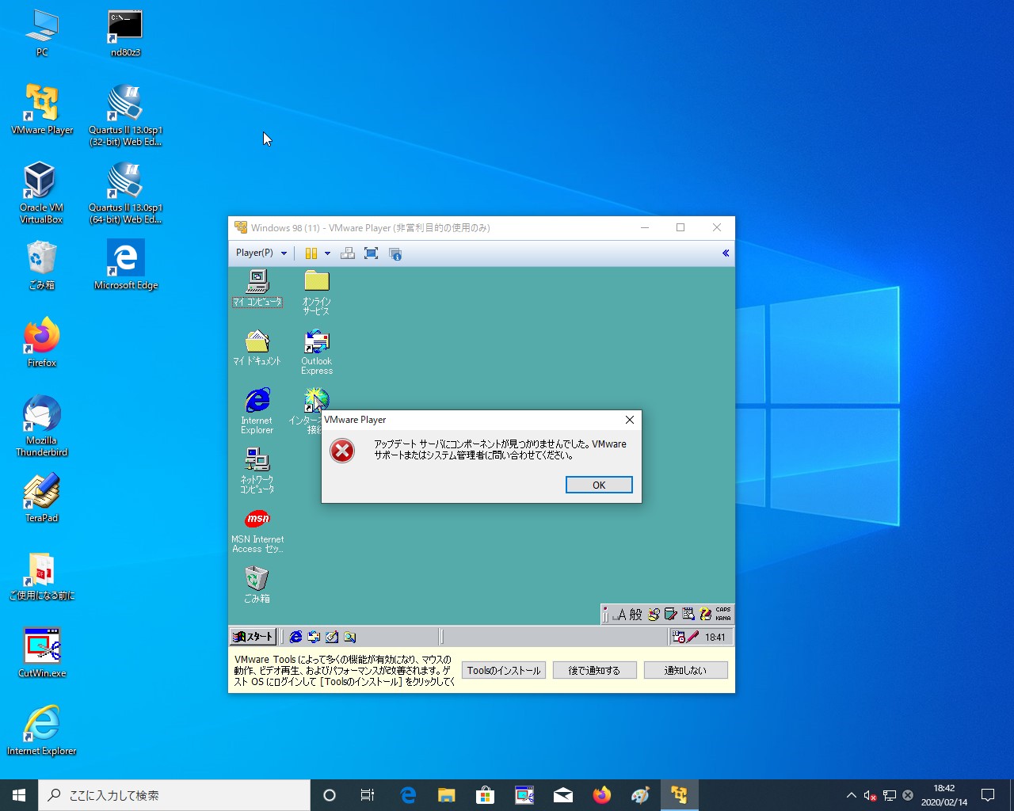
Task: Select マイ ドキュメント icon in guest desktop
Action: pos(257,348)
